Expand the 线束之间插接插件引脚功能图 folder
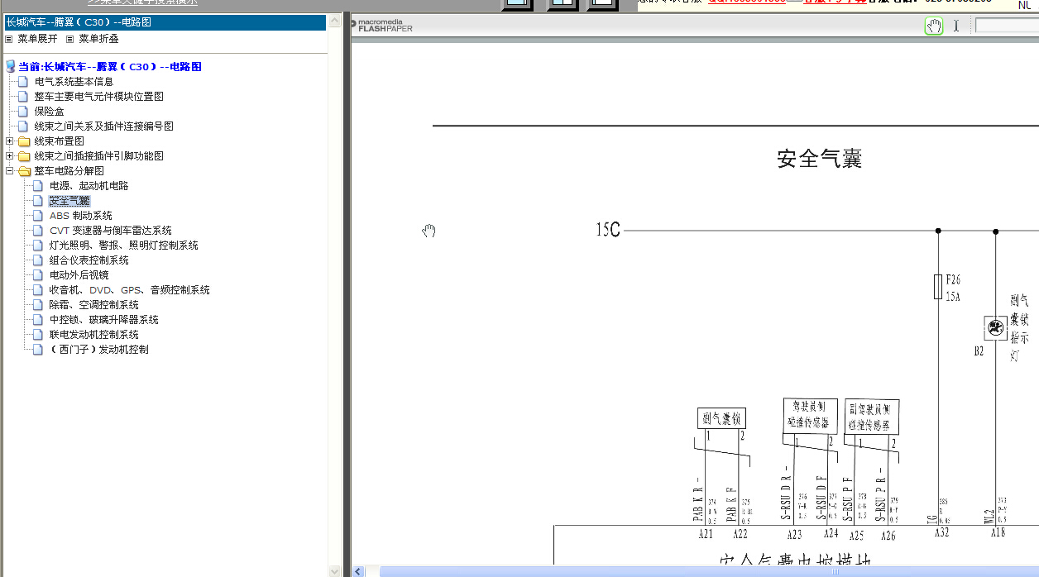The image size is (1039, 577). pos(9,156)
